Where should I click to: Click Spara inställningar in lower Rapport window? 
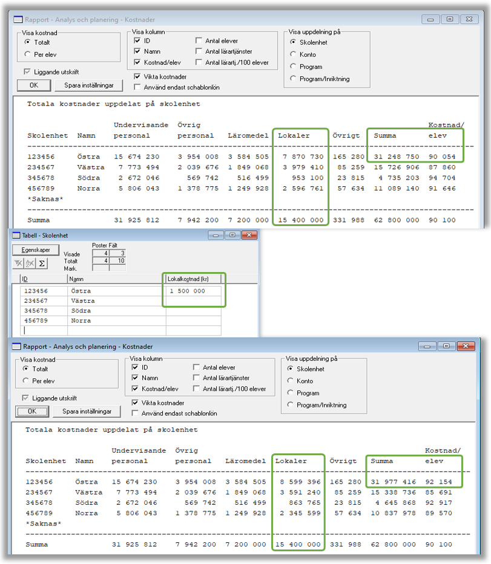87,411
